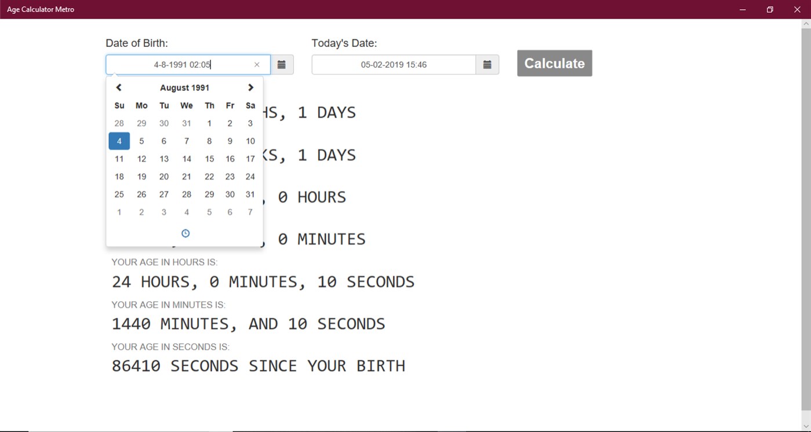811x432 pixels.
Task: Select day 10 in the calendar
Action: point(250,141)
